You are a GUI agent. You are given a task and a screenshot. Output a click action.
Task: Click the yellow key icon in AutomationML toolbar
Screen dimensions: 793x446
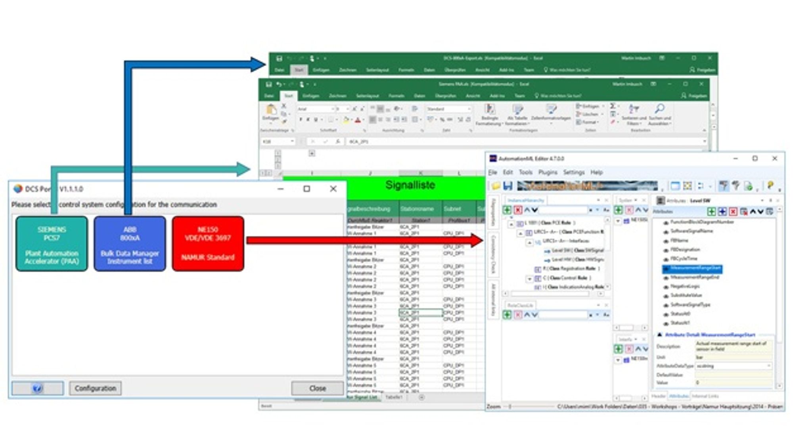[770, 186]
